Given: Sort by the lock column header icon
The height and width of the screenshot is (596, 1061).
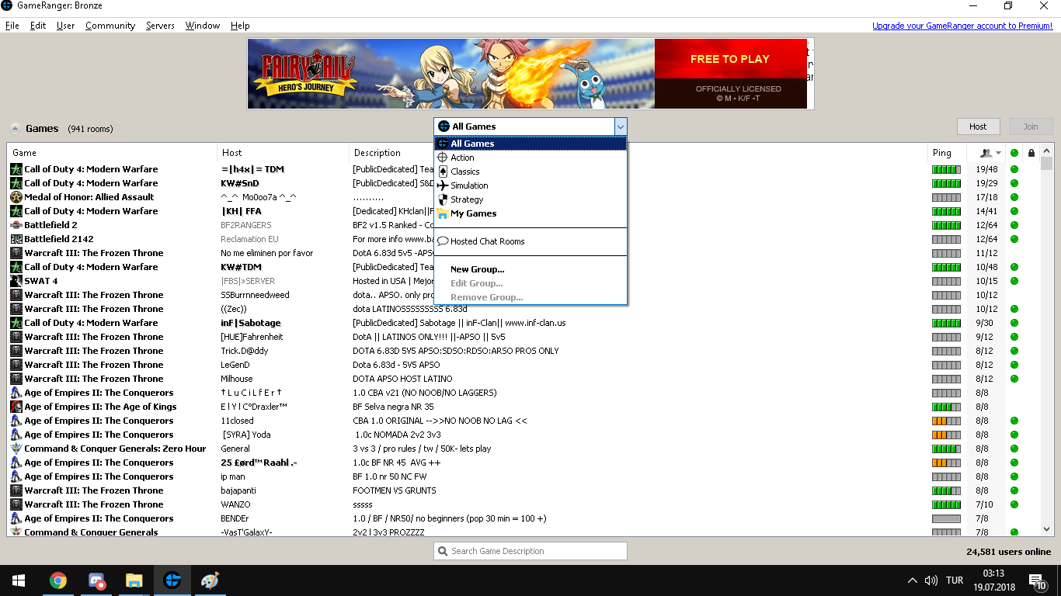Looking at the screenshot, I should click(x=1031, y=153).
